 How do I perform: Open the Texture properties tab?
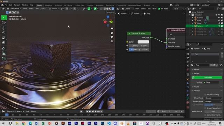point(188,107)
